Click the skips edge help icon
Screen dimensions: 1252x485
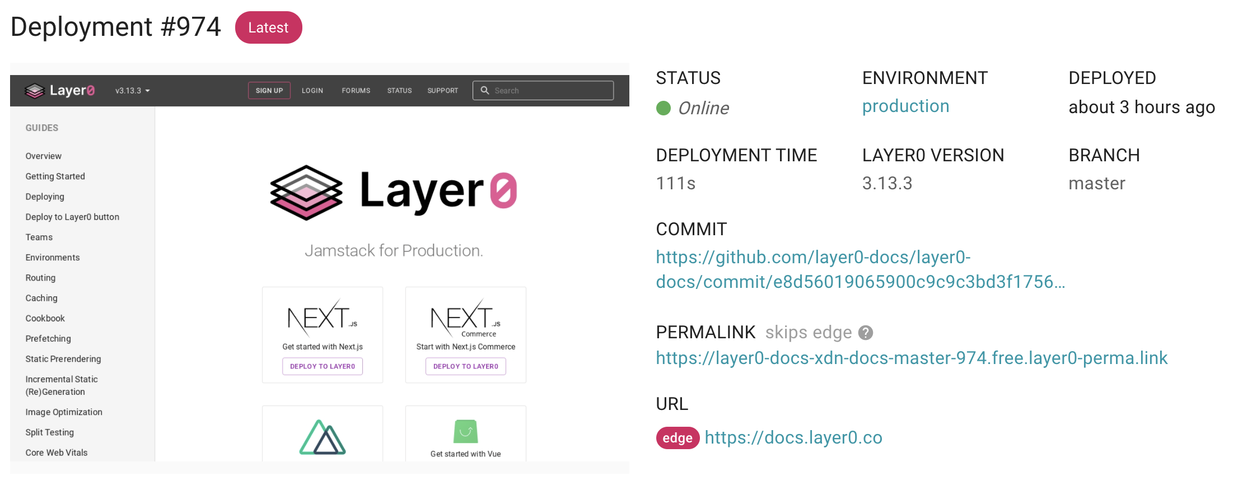pyautogui.click(x=866, y=333)
